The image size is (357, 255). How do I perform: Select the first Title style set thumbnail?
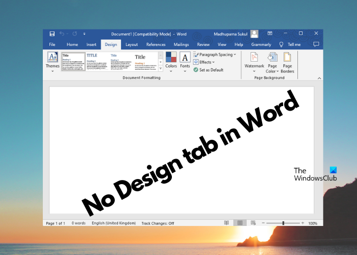click(x=73, y=62)
